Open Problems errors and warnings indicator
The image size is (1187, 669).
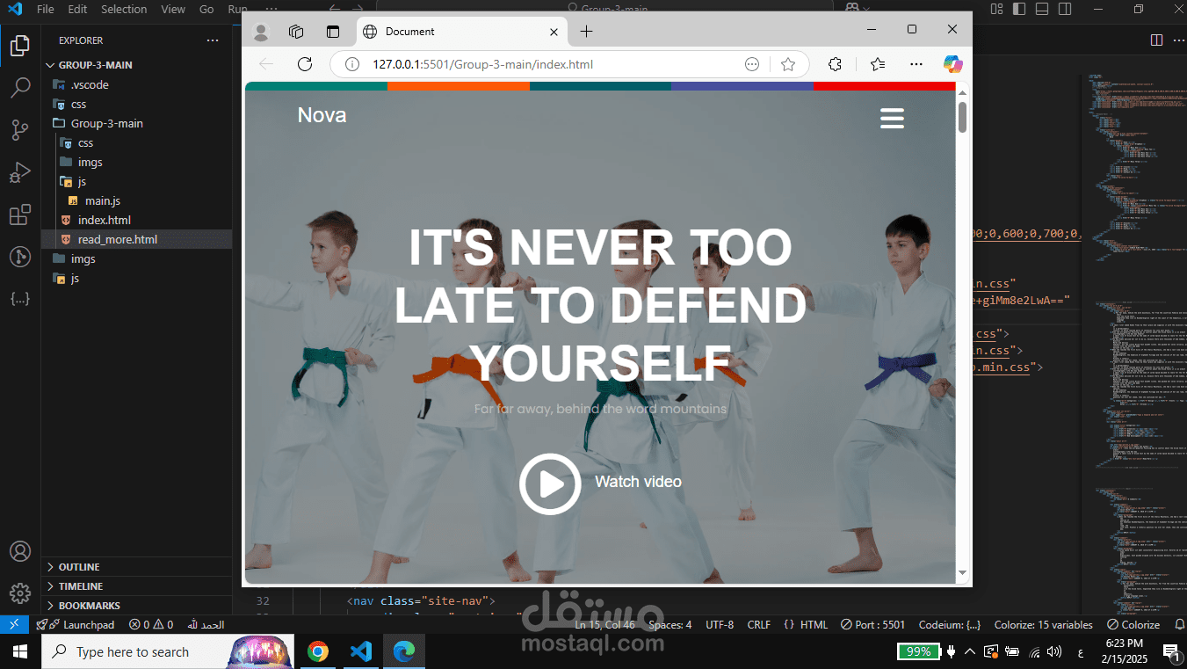pos(151,625)
